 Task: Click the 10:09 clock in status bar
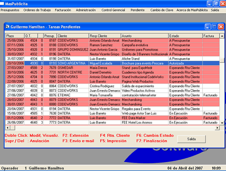click(216, 168)
